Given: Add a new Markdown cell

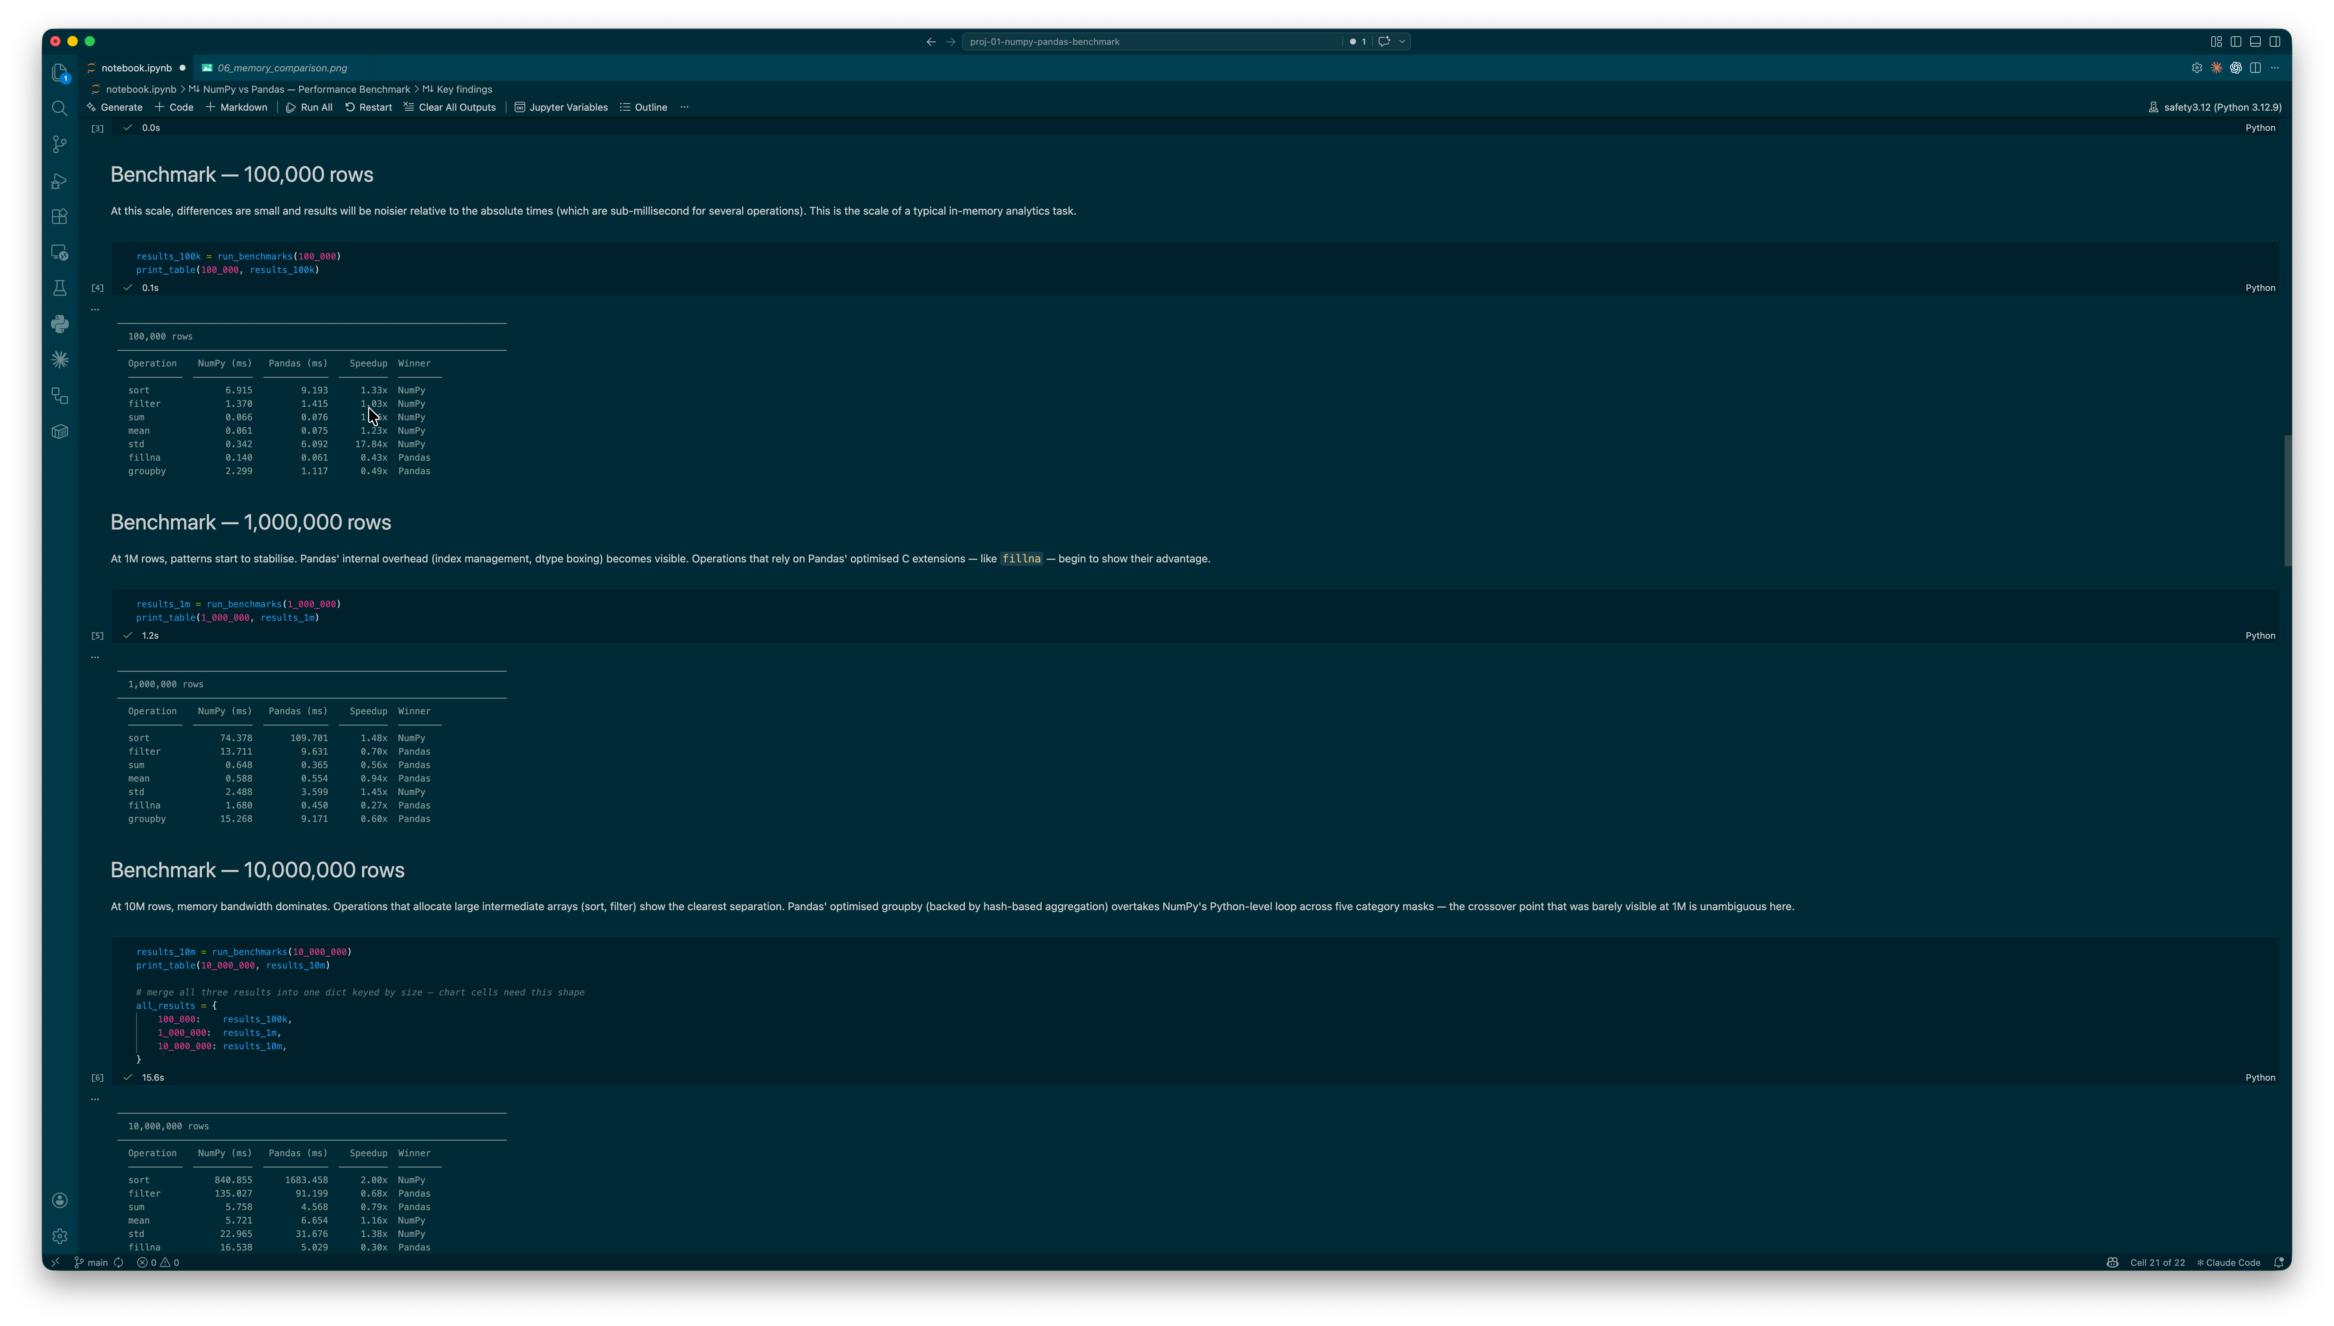Looking at the screenshot, I should [x=236, y=107].
